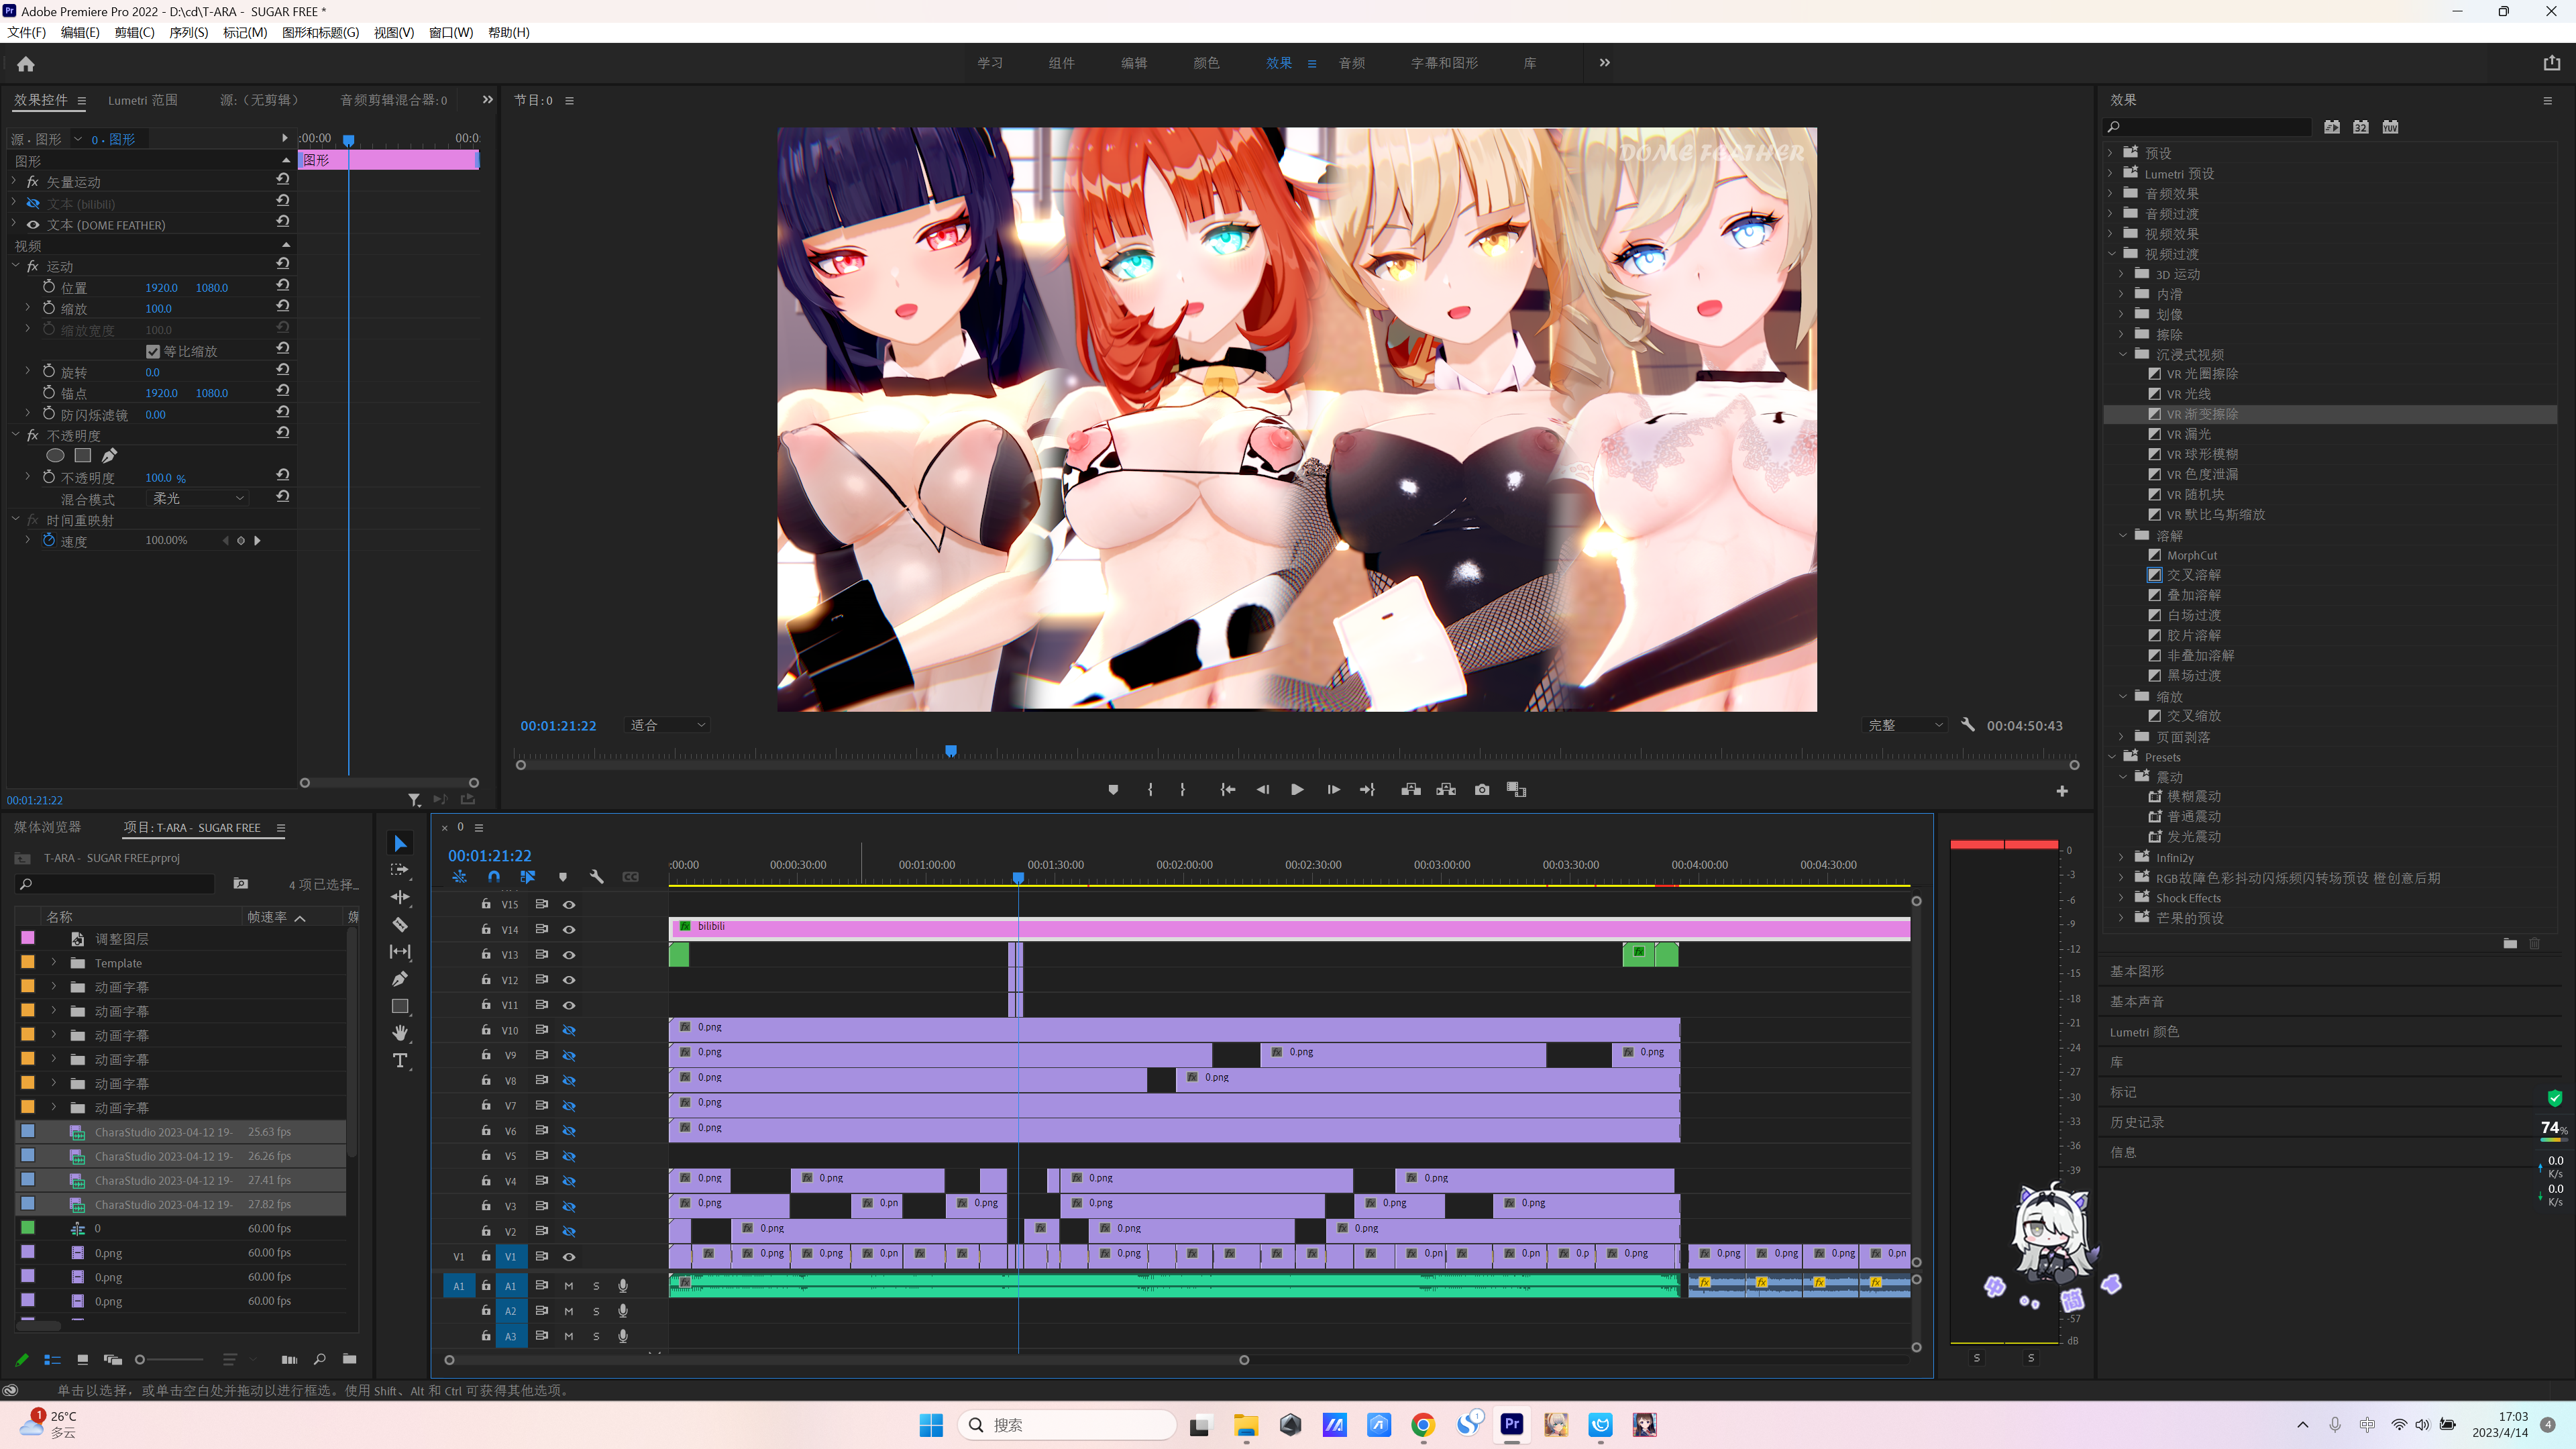Click the effects panel search field
Viewport: 2576px width, 1449px height.
(2208, 127)
